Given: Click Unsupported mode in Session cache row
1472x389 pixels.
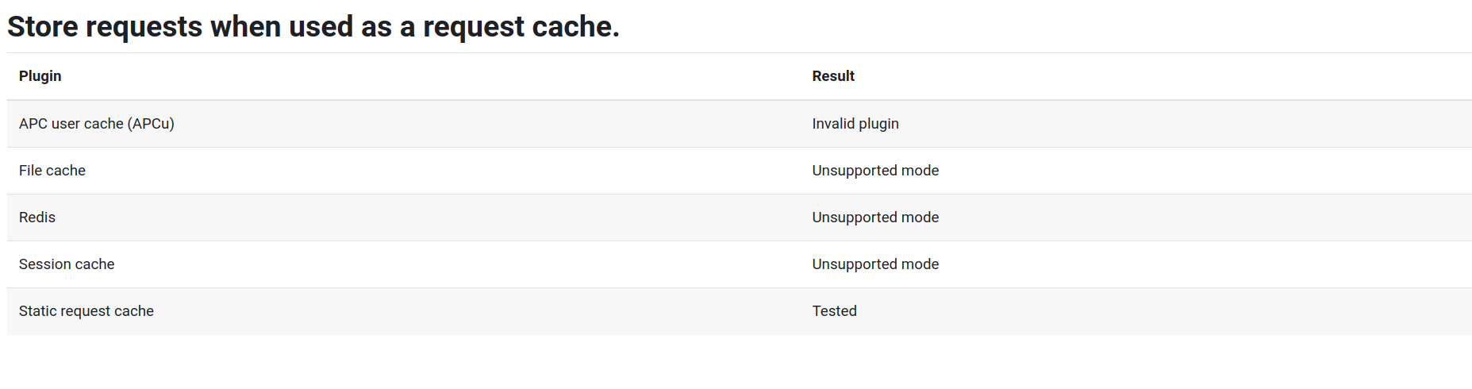Looking at the screenshot, I should 875,264.
